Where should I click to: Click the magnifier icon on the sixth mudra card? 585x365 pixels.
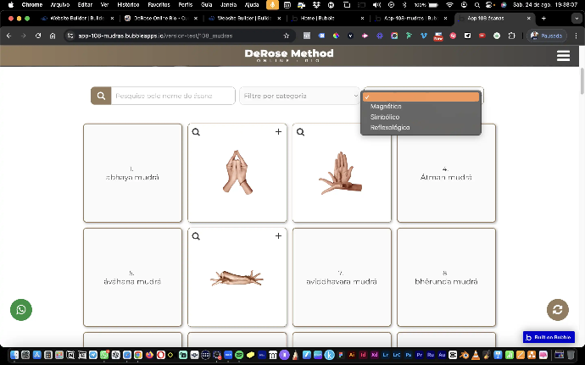coord(196,236)
